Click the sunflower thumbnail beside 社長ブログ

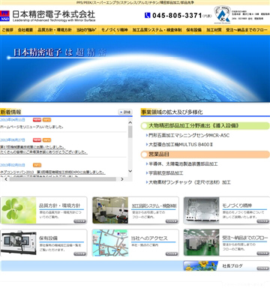click(x=201, y=265)
